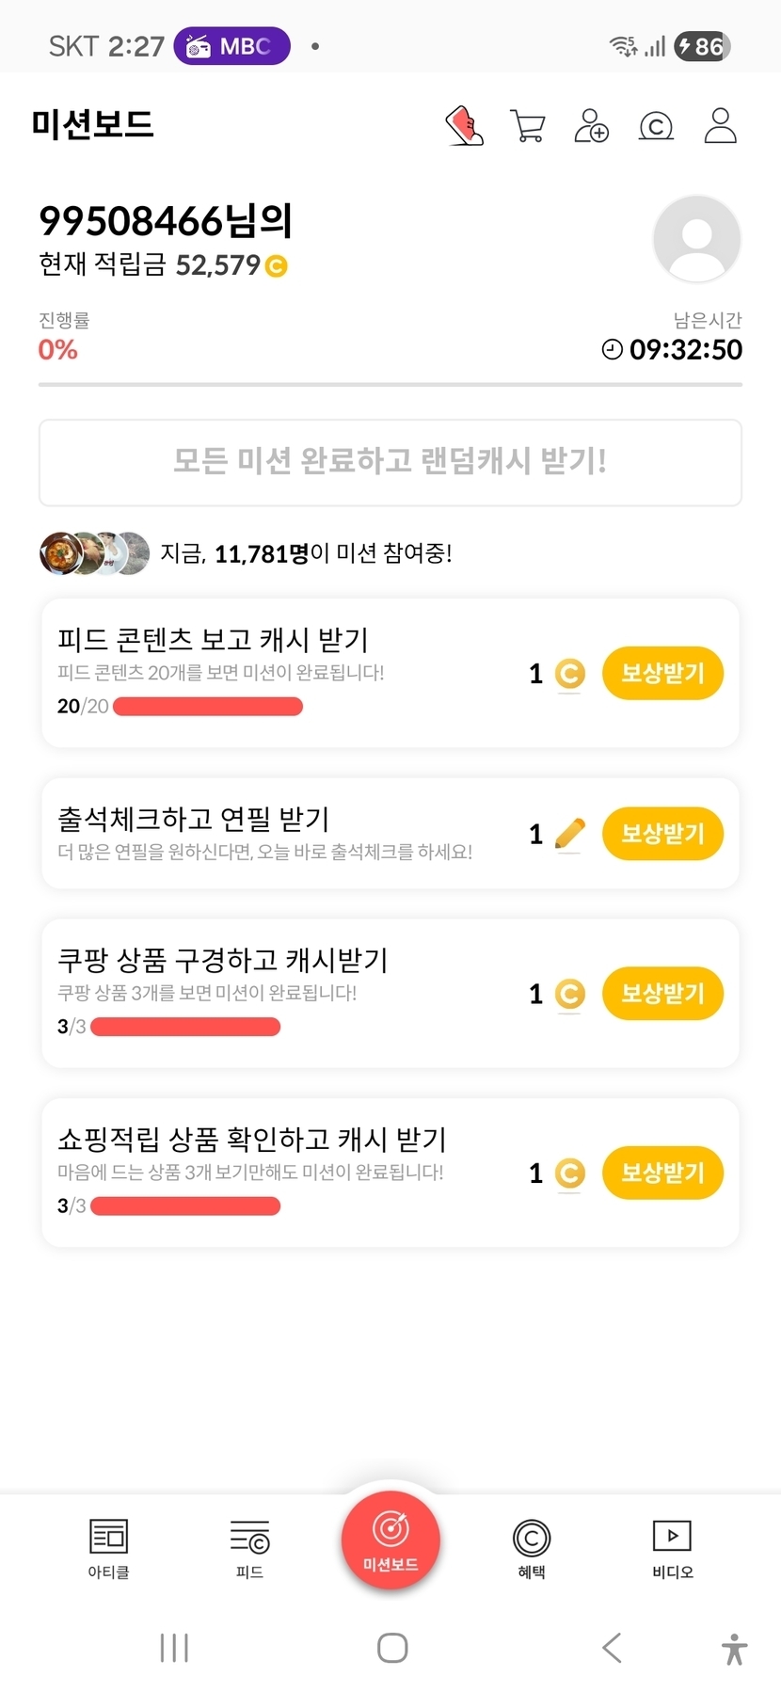
Task: Switch to the 아티클 tab
Action: (x=108, y=1548)
